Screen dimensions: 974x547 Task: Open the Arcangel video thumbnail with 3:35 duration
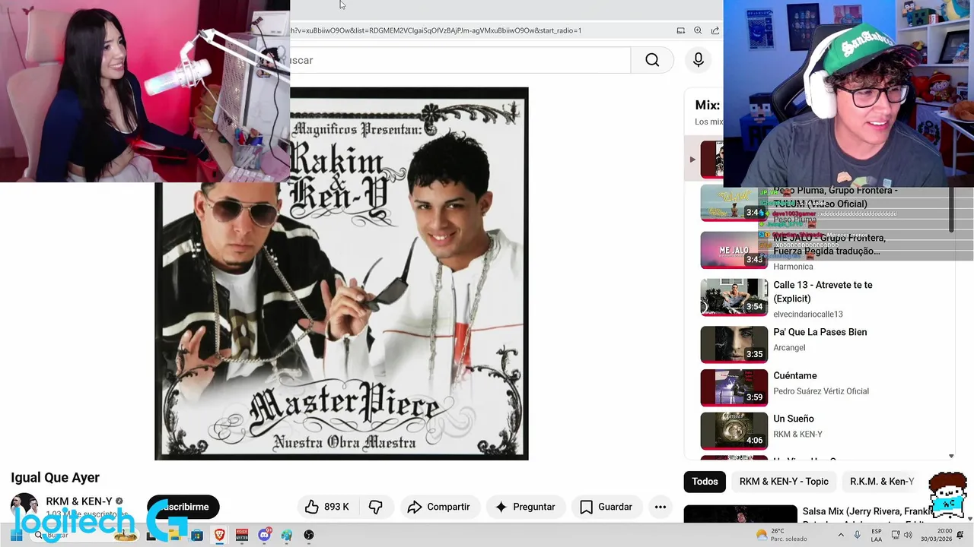tap(734, 344)
